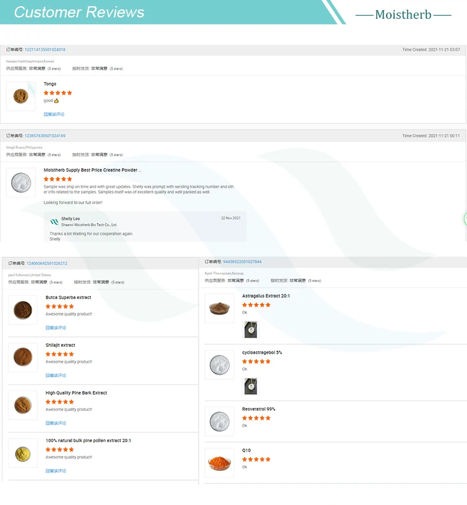Image resolution: width=467 pixels, height=505 pixels.
Task: Click the Tongs star rating
Action: tap(58, 93)
